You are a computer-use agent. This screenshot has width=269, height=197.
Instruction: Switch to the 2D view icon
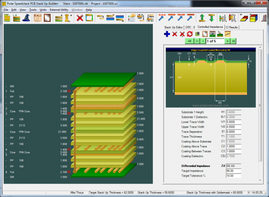(244, 18)
